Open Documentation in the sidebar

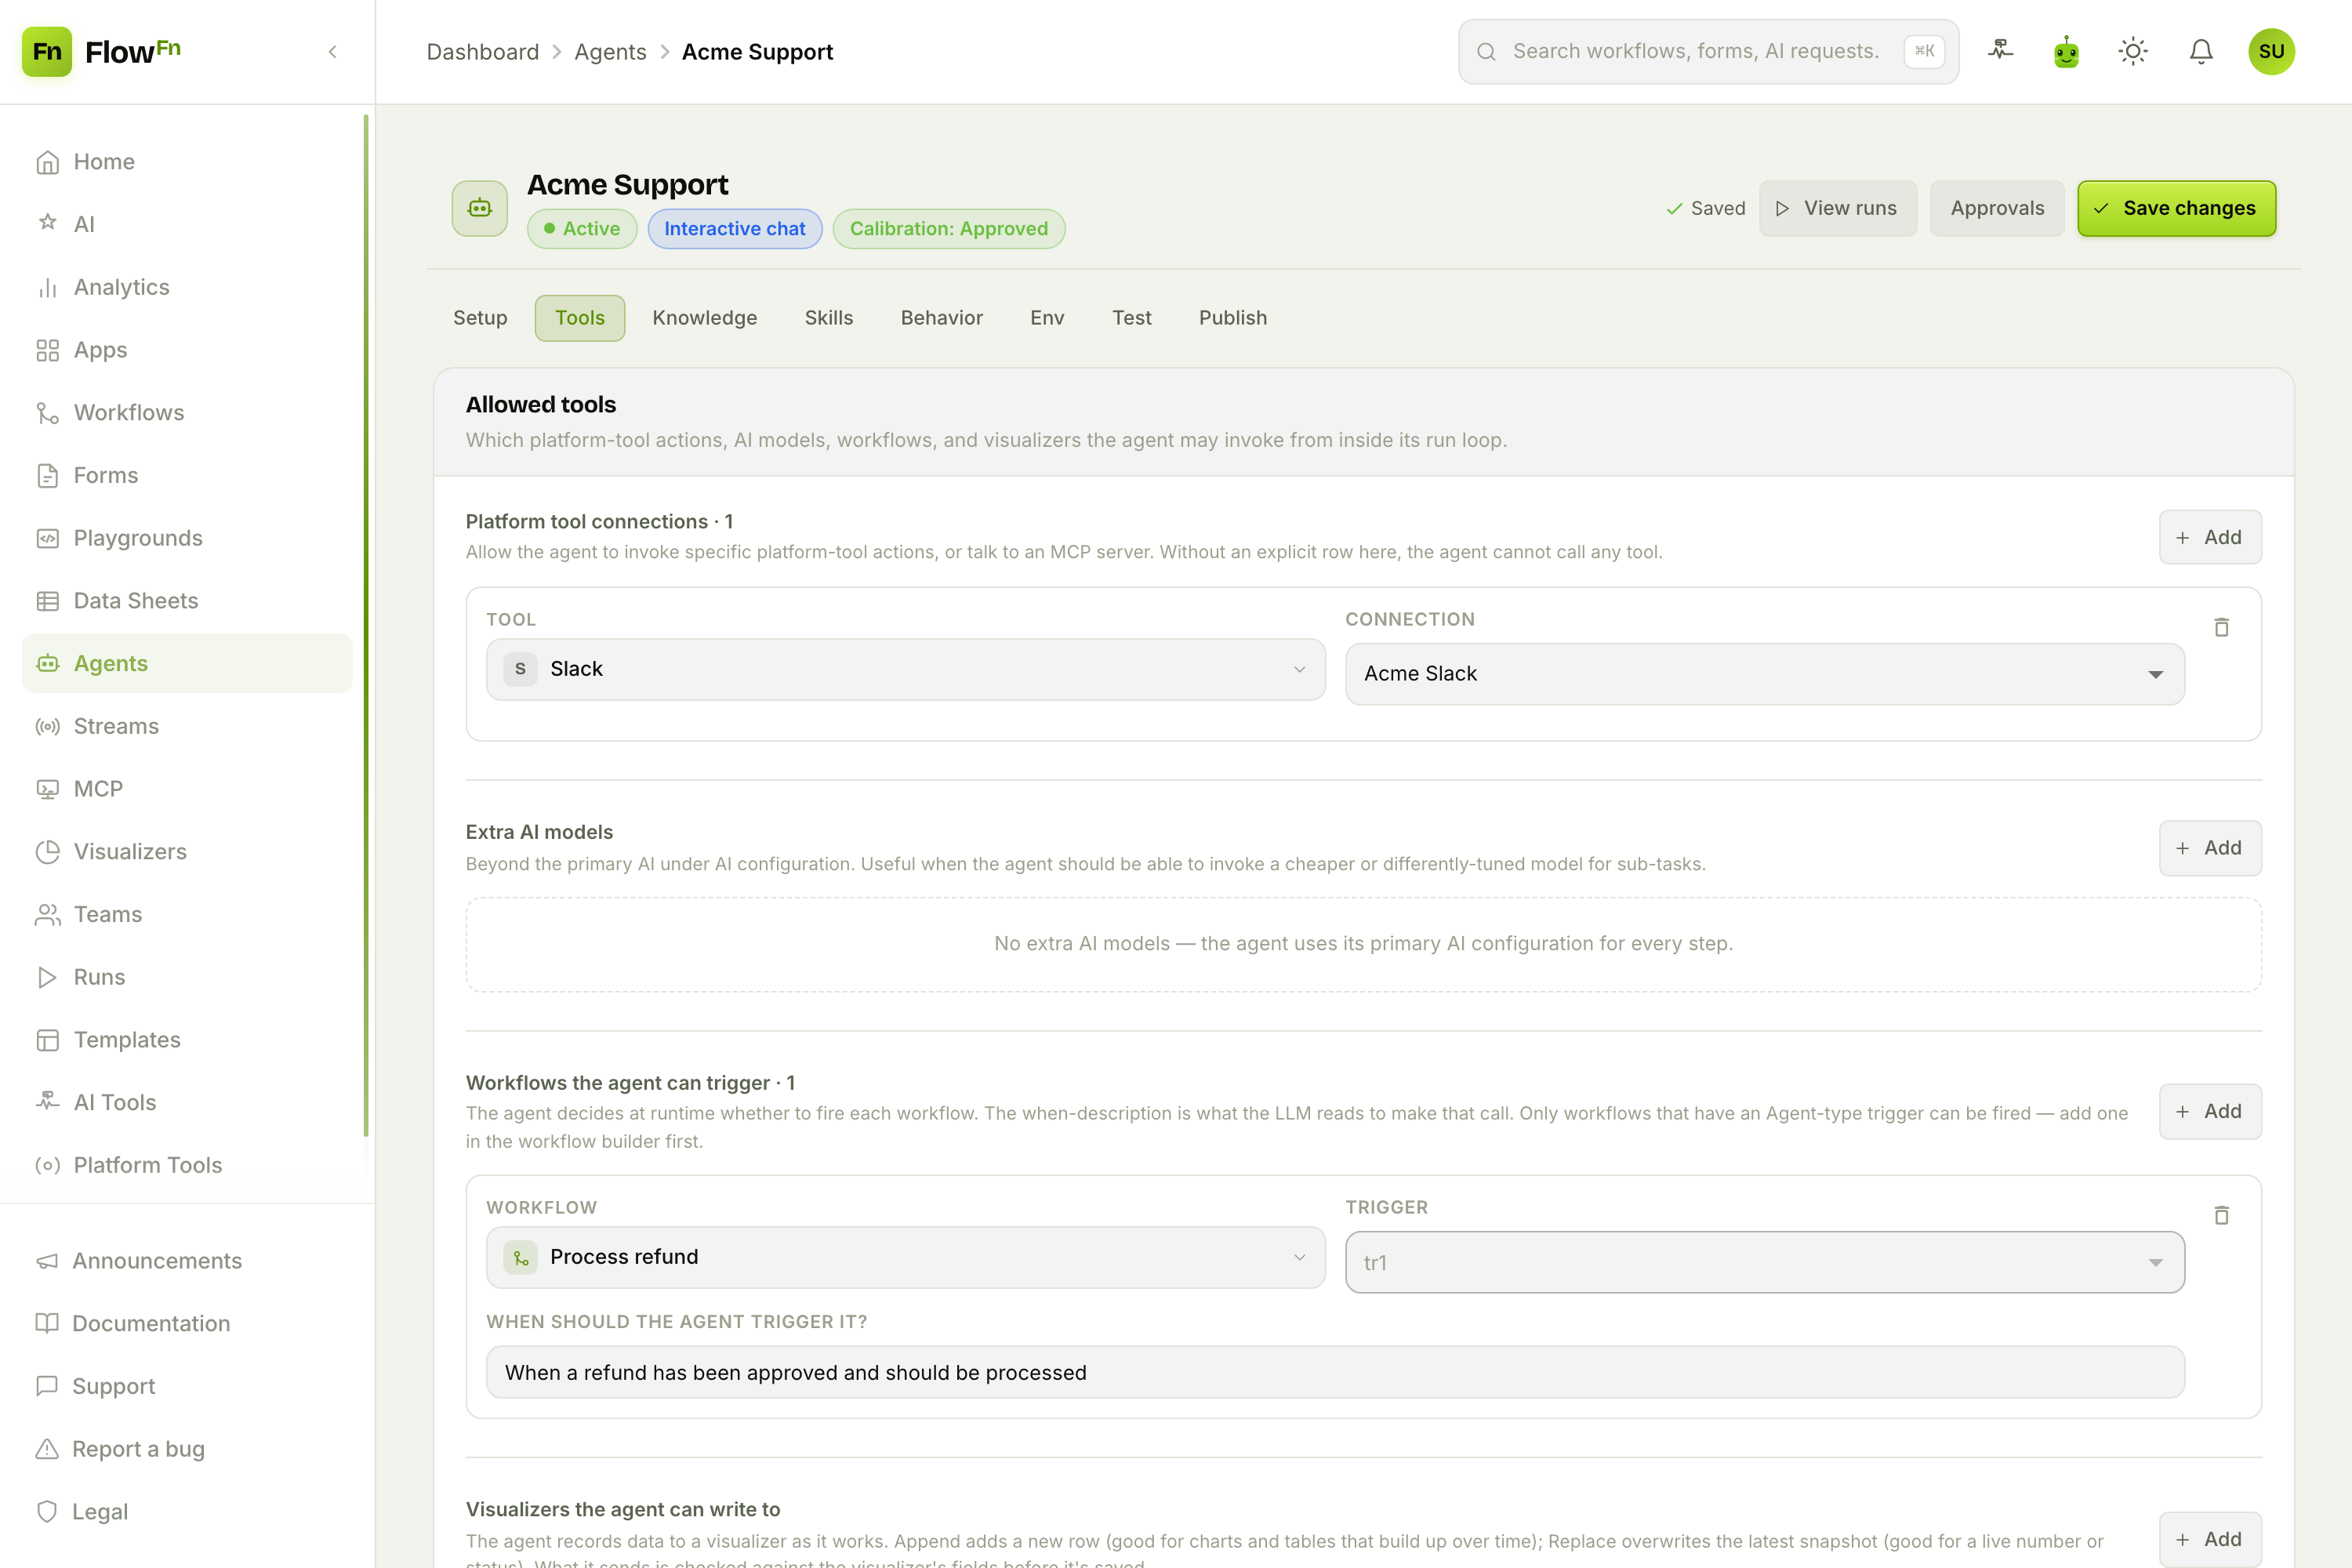187,1323
